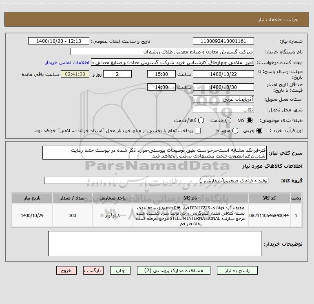
Task: Select the کالا radio button
Action: tap(250, 120)
